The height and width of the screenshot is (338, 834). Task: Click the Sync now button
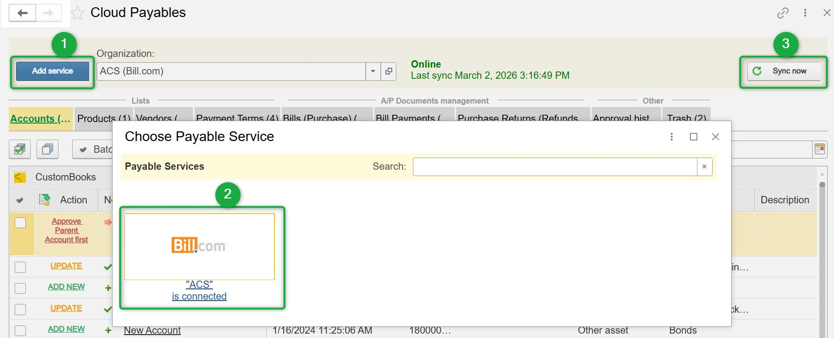coord(783,71)
